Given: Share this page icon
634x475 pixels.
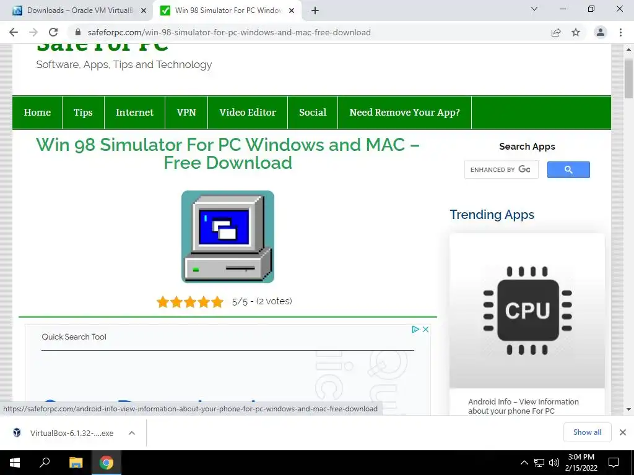Looking at the screenshot, I should pos(556,32).
